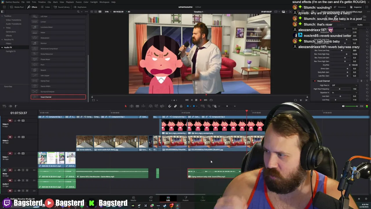Toggle the DIM audio button
This screenshot has height=209, width=371.
[x=361, y=106]
